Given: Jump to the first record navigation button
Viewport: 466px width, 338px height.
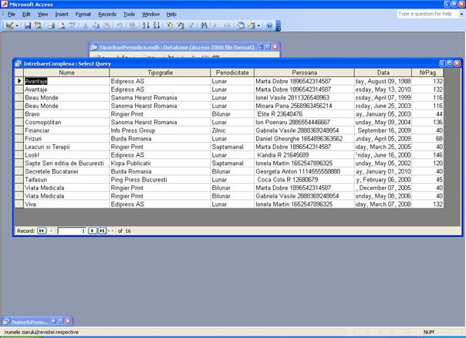Looking at the screenshot, I should [41, 231].
